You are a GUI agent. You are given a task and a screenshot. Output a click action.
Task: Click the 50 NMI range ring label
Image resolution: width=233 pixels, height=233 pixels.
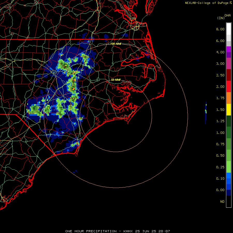pyautogui.click(x=116, y=80)
